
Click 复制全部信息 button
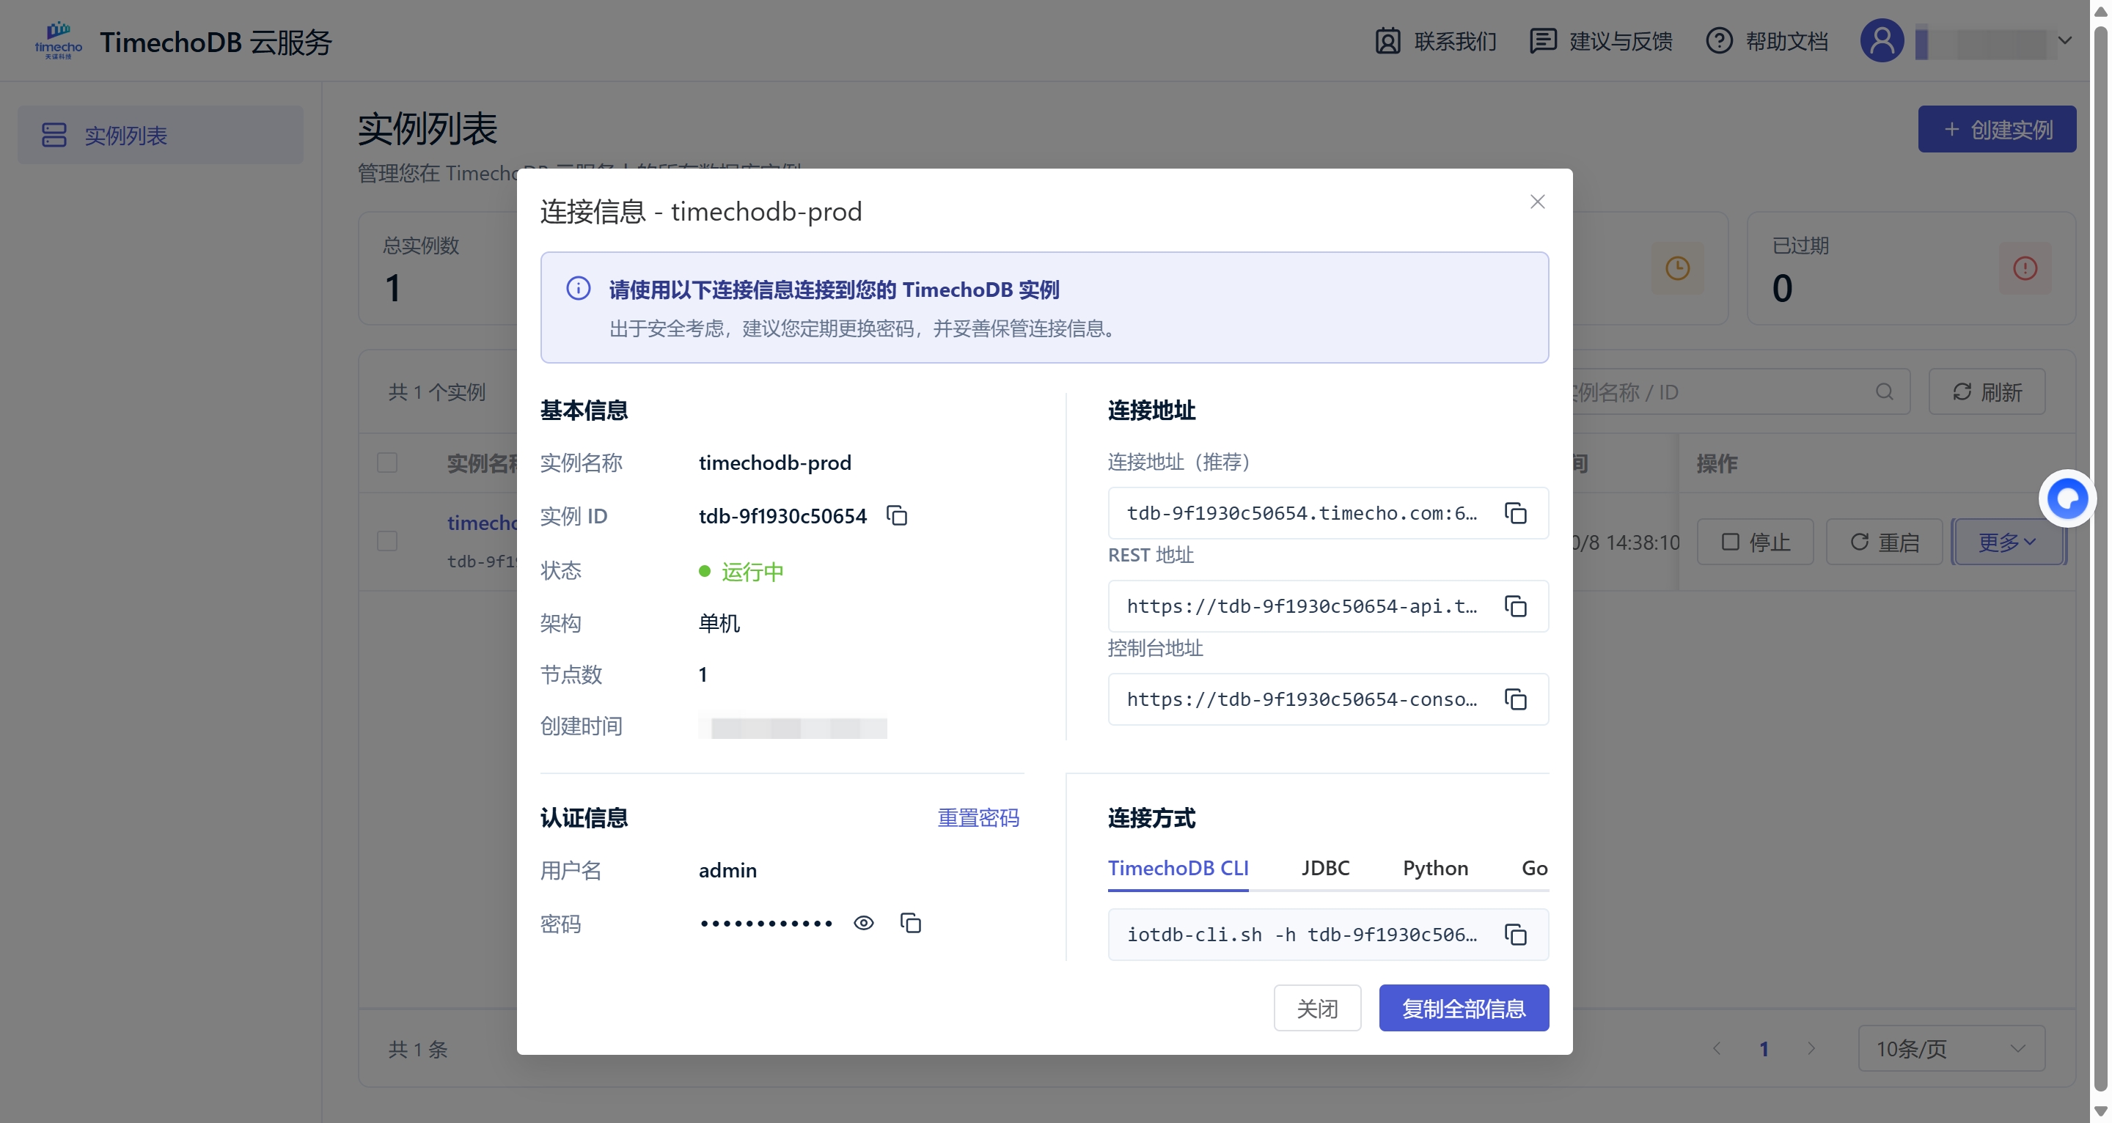[1464, 1007]
